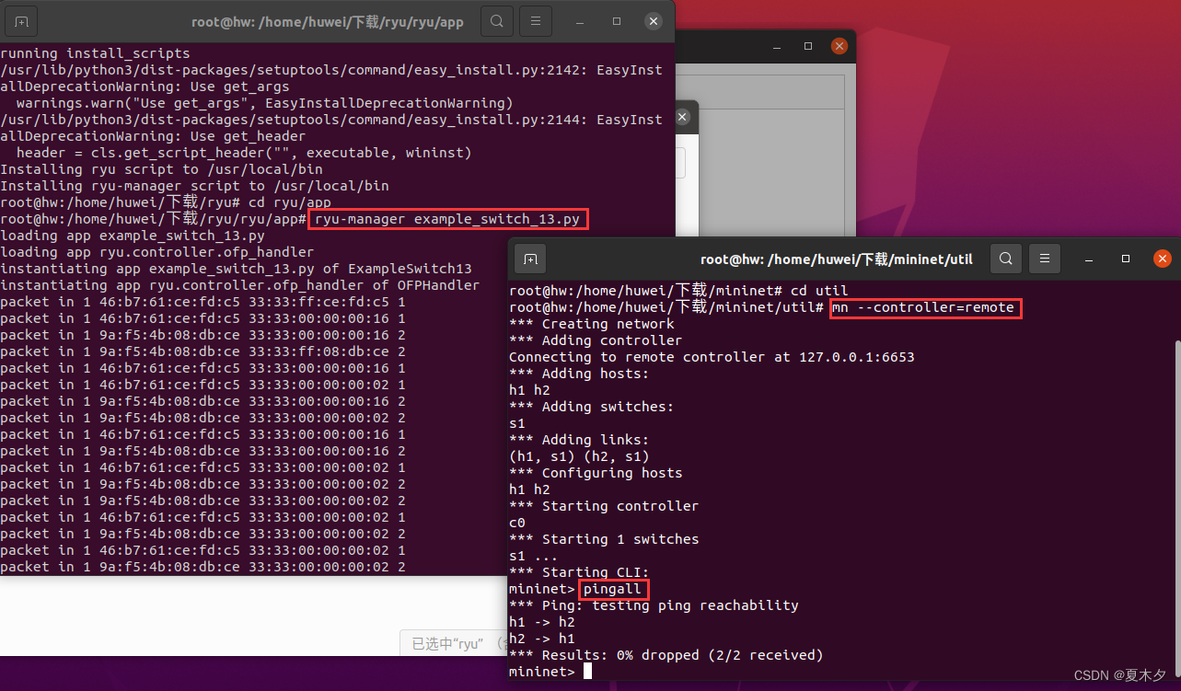
Task: Click the '*** Starting 1 switches' line
Action: (604, 539)
